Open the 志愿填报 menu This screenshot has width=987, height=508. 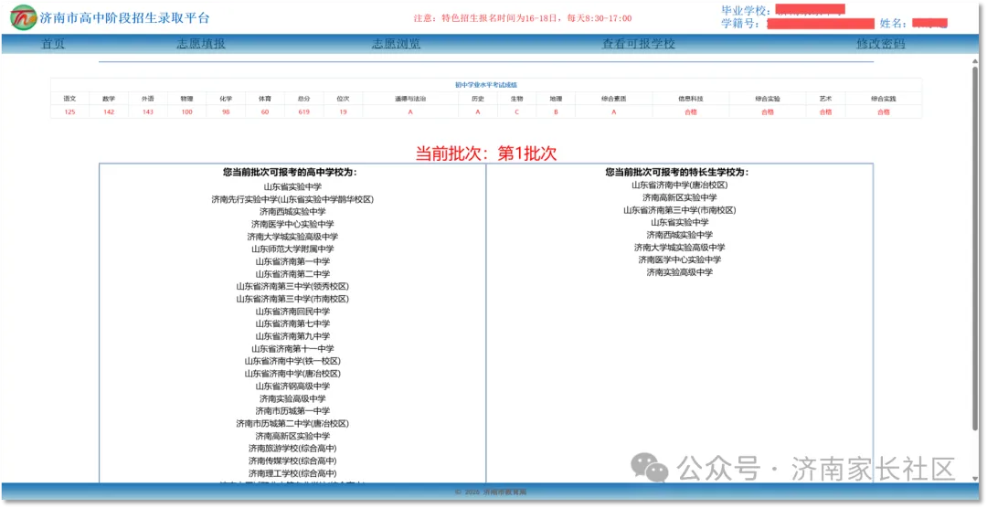201,44
